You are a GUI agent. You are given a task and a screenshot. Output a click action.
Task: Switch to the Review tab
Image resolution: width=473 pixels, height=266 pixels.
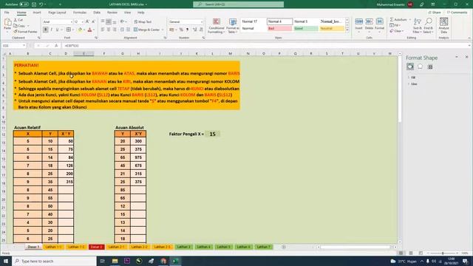(112, 13)
